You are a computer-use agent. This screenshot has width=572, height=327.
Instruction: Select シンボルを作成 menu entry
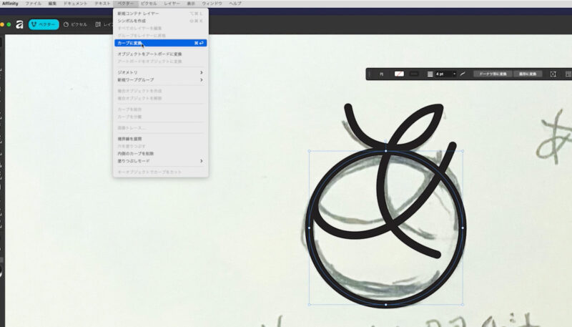pos(160,21)
